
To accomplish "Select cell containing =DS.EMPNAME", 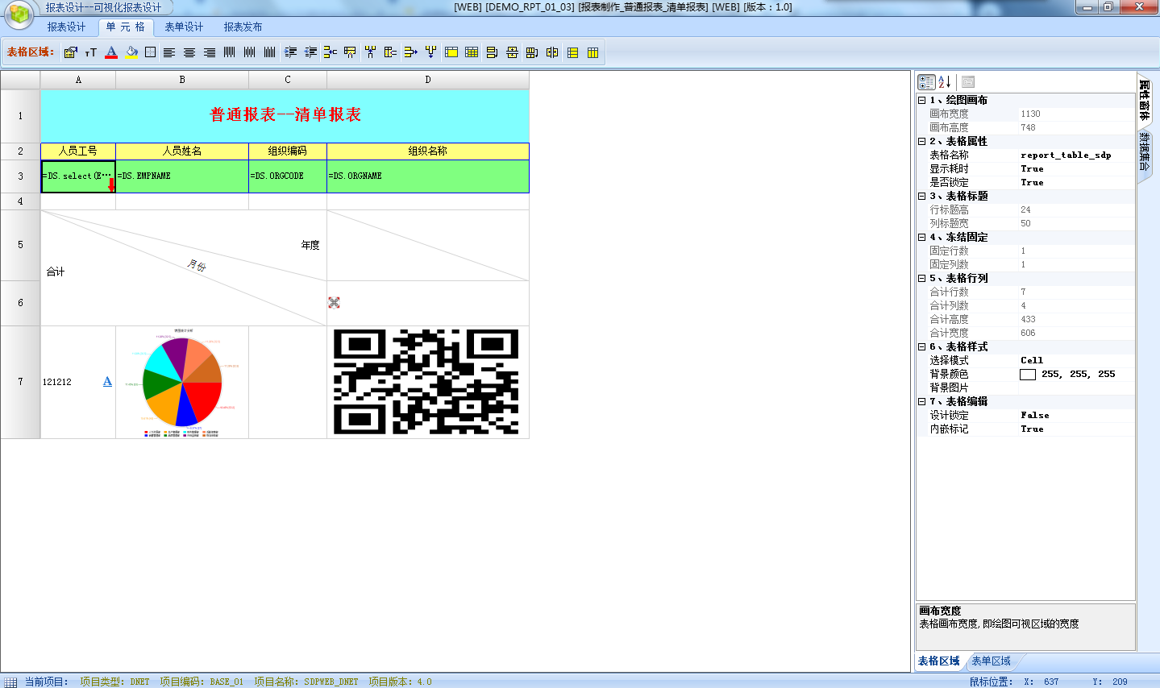I will coord(182,176).
